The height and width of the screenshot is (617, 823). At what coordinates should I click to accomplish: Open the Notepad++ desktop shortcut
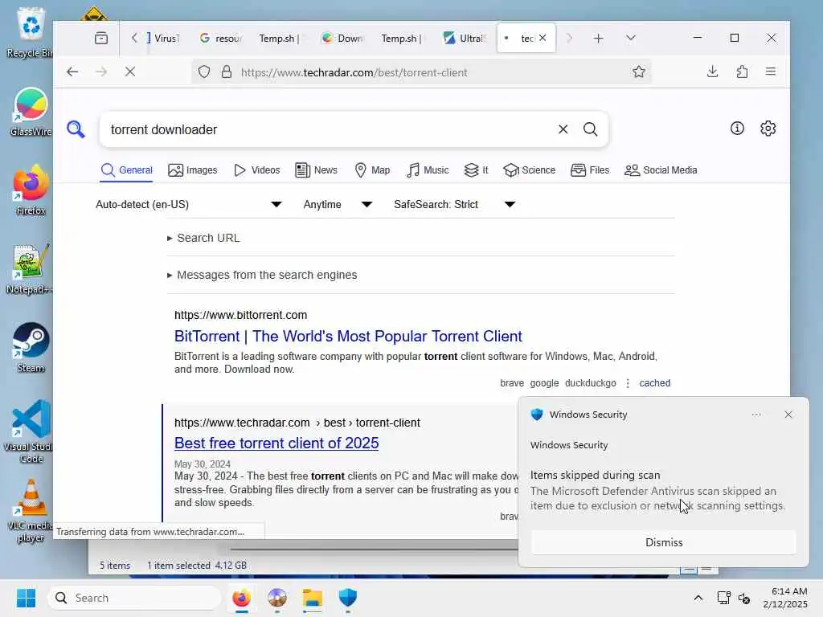[x=30, y=270]
